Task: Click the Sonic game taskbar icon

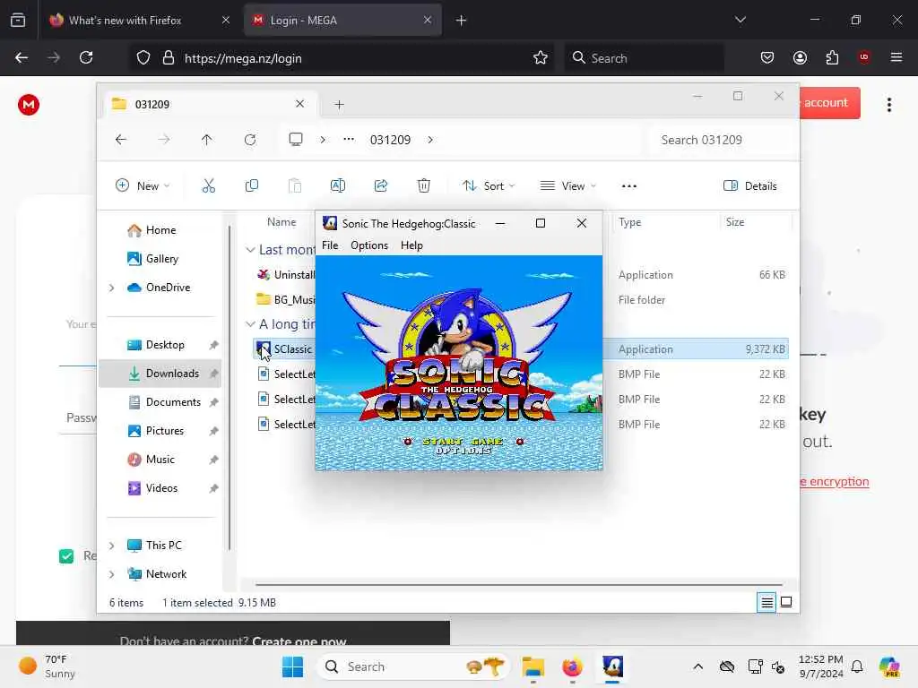Action: (x=612, y=666)
